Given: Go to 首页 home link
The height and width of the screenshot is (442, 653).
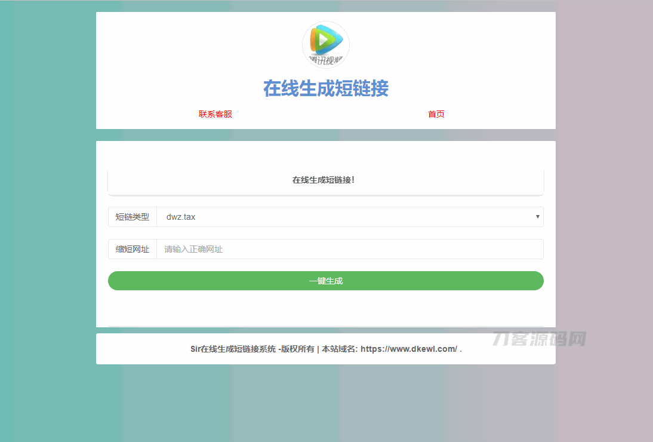Looking at the screenshot, I should coord(436,114).
